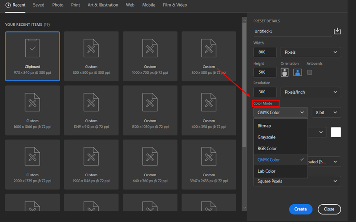Switch to the Recent tab
This screenshot has width=356, height=222.
click(x=15, y=5)
